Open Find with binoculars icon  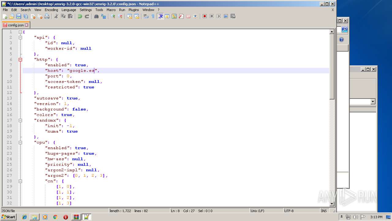96,16
